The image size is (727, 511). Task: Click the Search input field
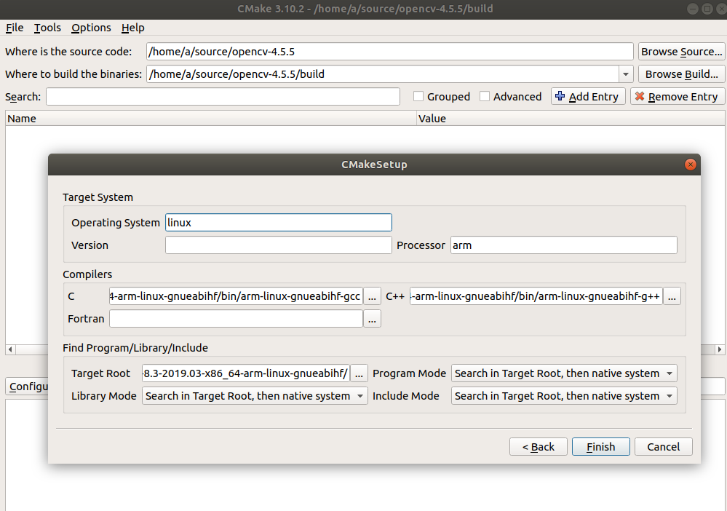tap(223, 97)
